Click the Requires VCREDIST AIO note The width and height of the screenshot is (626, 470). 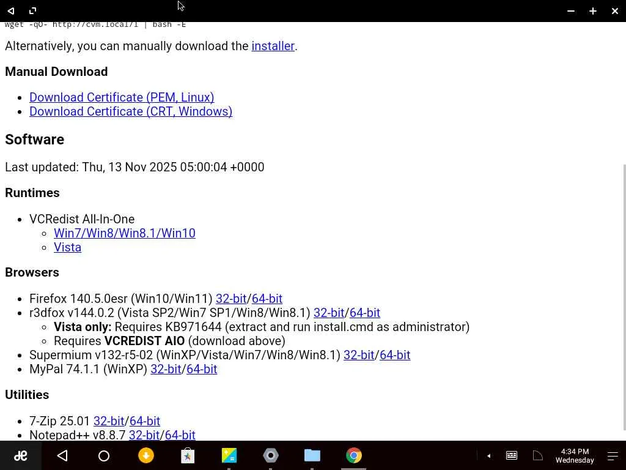pyautogui.click(x=170, y=341)
